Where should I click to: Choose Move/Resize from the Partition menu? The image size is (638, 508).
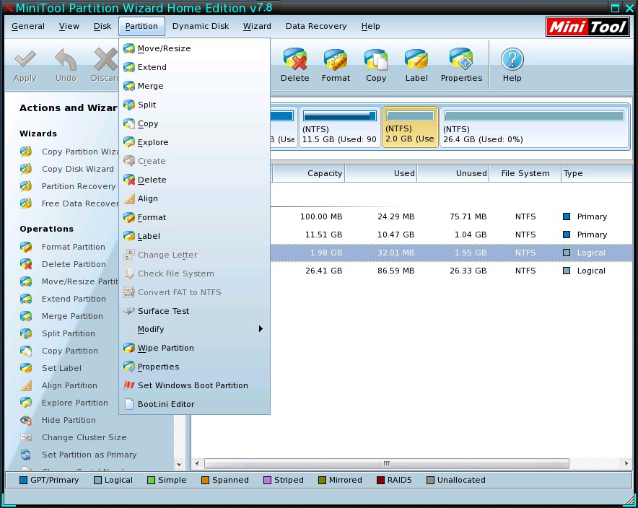click(164, 48)
